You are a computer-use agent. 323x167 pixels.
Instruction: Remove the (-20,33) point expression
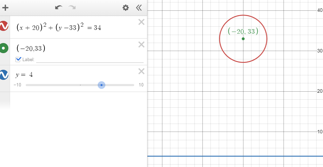point(141,44)
